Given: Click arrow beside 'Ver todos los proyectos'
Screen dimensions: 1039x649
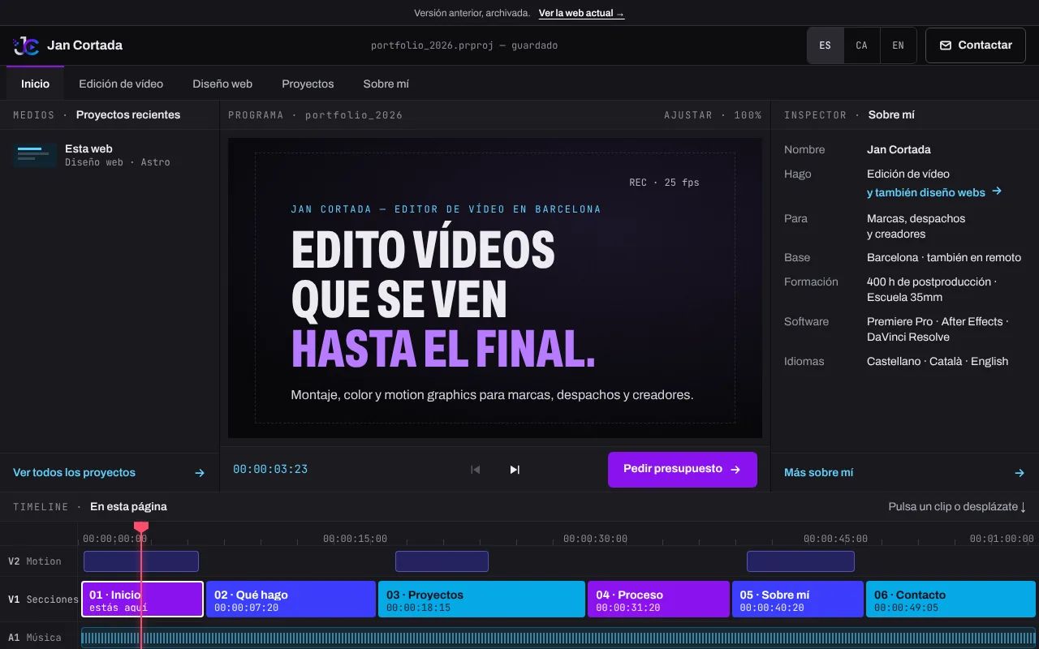Looking at the screenshot, I should point(200,472).
